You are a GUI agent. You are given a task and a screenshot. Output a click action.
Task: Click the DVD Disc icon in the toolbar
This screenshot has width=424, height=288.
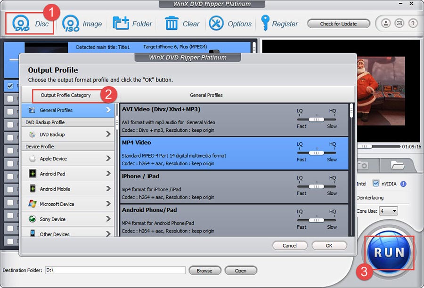click(x=21, y=24)
